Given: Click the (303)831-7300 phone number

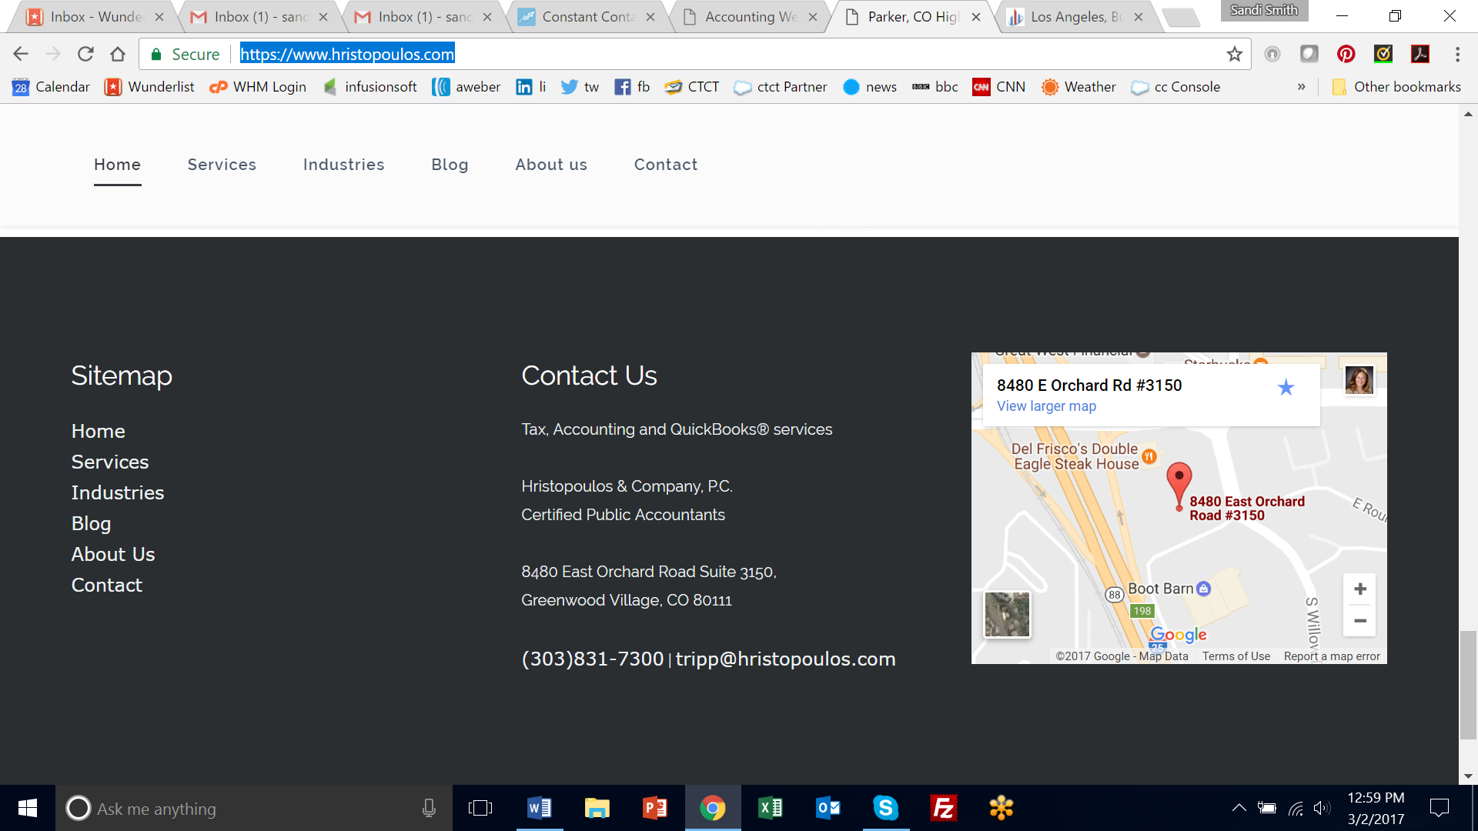Looking at the screenshot, I should pyautogui.click(x=592, y=659).
